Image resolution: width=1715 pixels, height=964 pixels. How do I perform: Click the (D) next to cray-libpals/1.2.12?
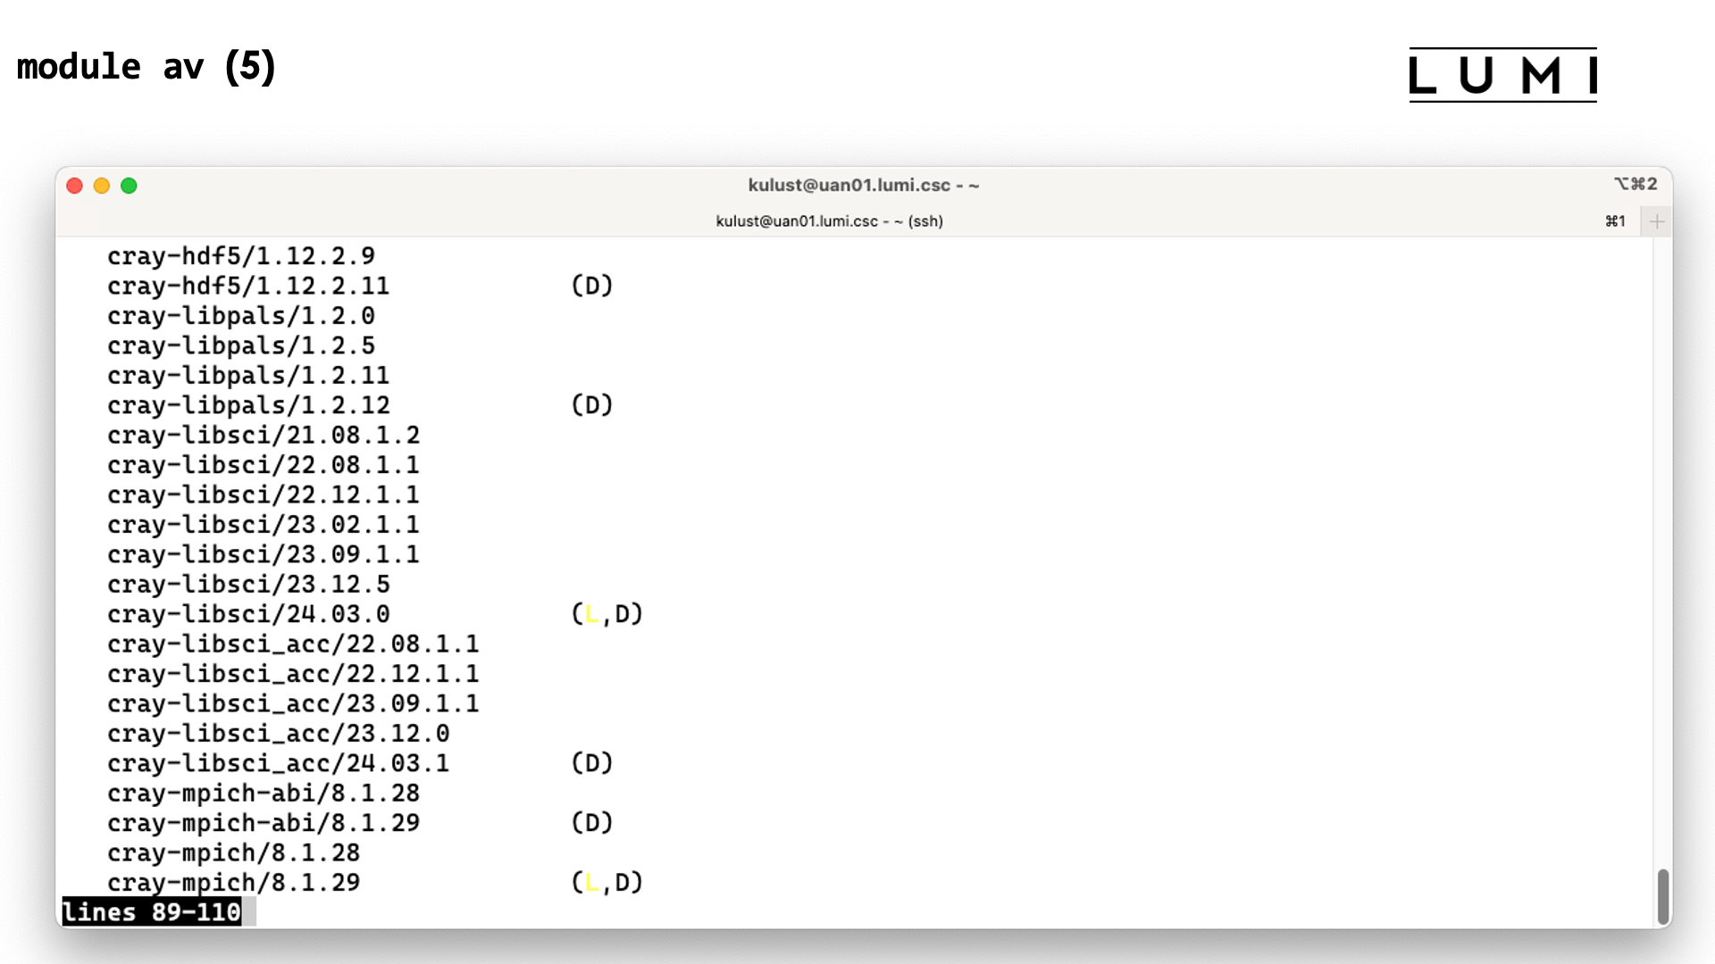click(x=591, y=405)
